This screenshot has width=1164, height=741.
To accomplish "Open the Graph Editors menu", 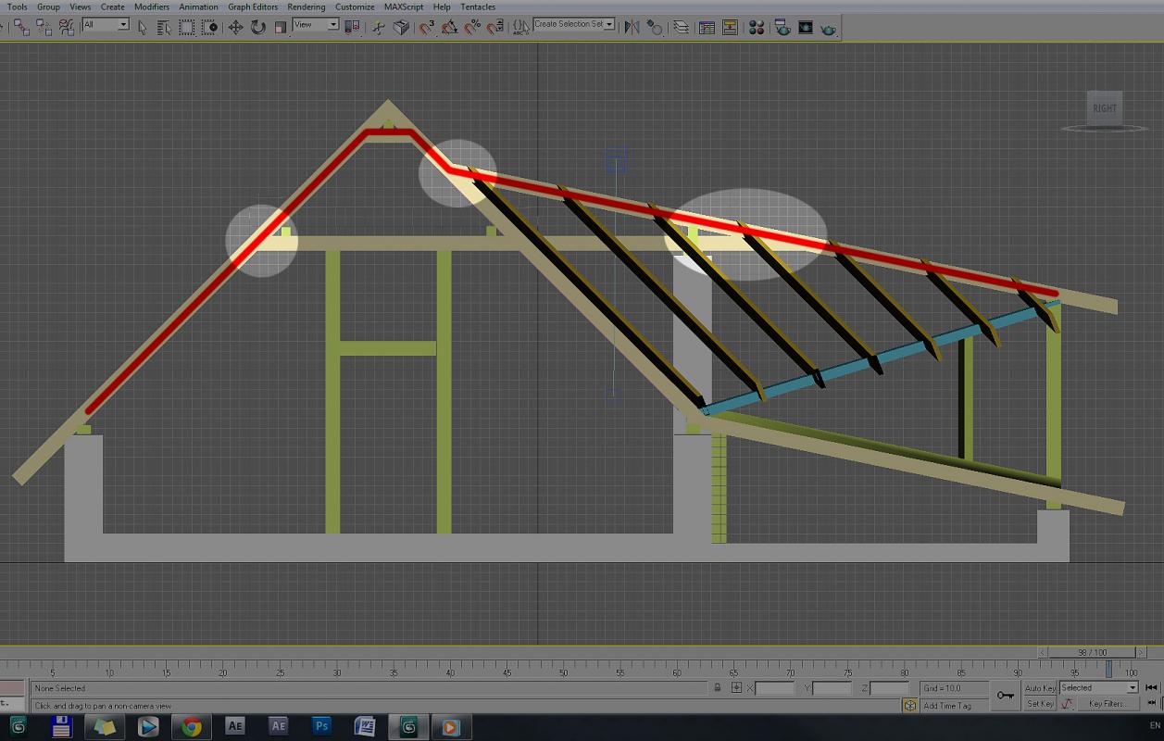I will 253,6.
